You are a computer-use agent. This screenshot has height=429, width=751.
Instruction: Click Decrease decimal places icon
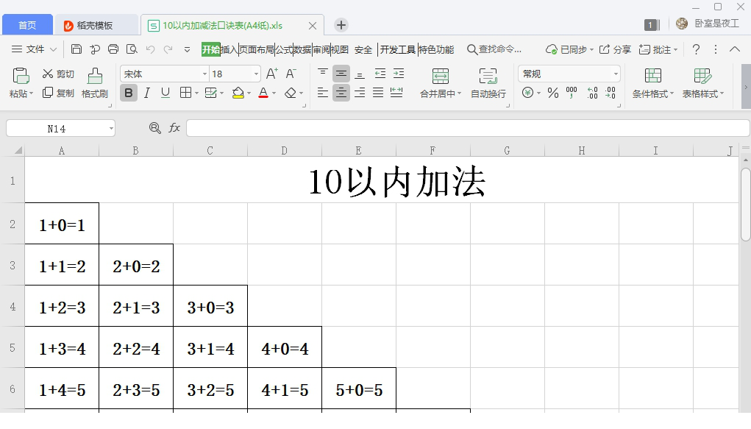click(x=611, y=93)
